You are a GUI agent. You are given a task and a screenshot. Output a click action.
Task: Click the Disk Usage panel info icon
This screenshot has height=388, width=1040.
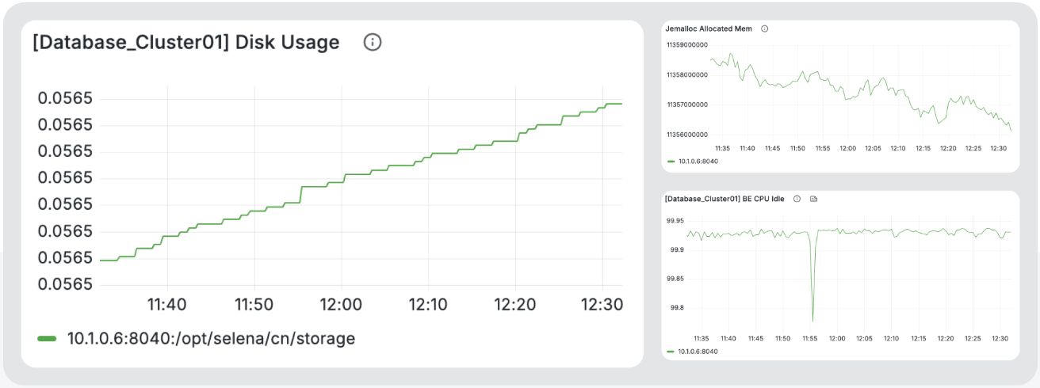(x=373, y=43)
